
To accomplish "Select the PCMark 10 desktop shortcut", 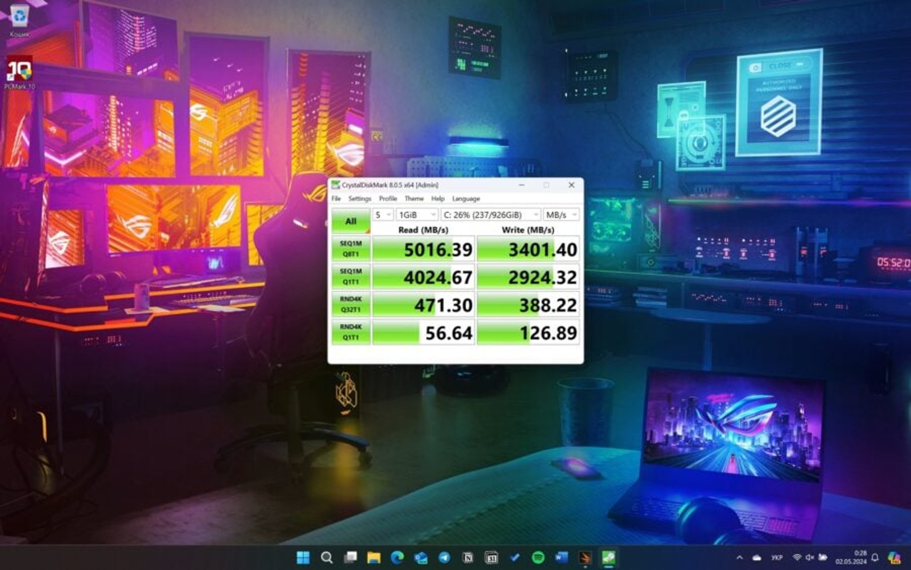I will (19, 73).
